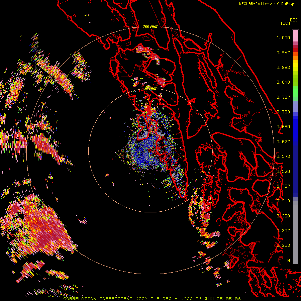
Task: Click the 100 NMI range ring label
Action: [x=150, y=26]
